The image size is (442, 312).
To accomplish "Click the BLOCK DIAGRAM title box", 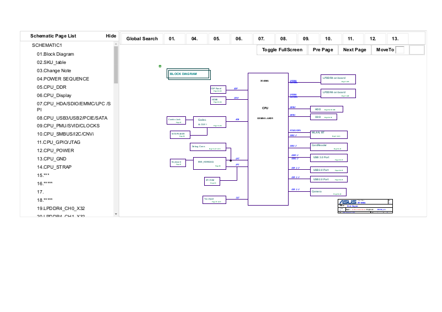I will click(189, 74).
